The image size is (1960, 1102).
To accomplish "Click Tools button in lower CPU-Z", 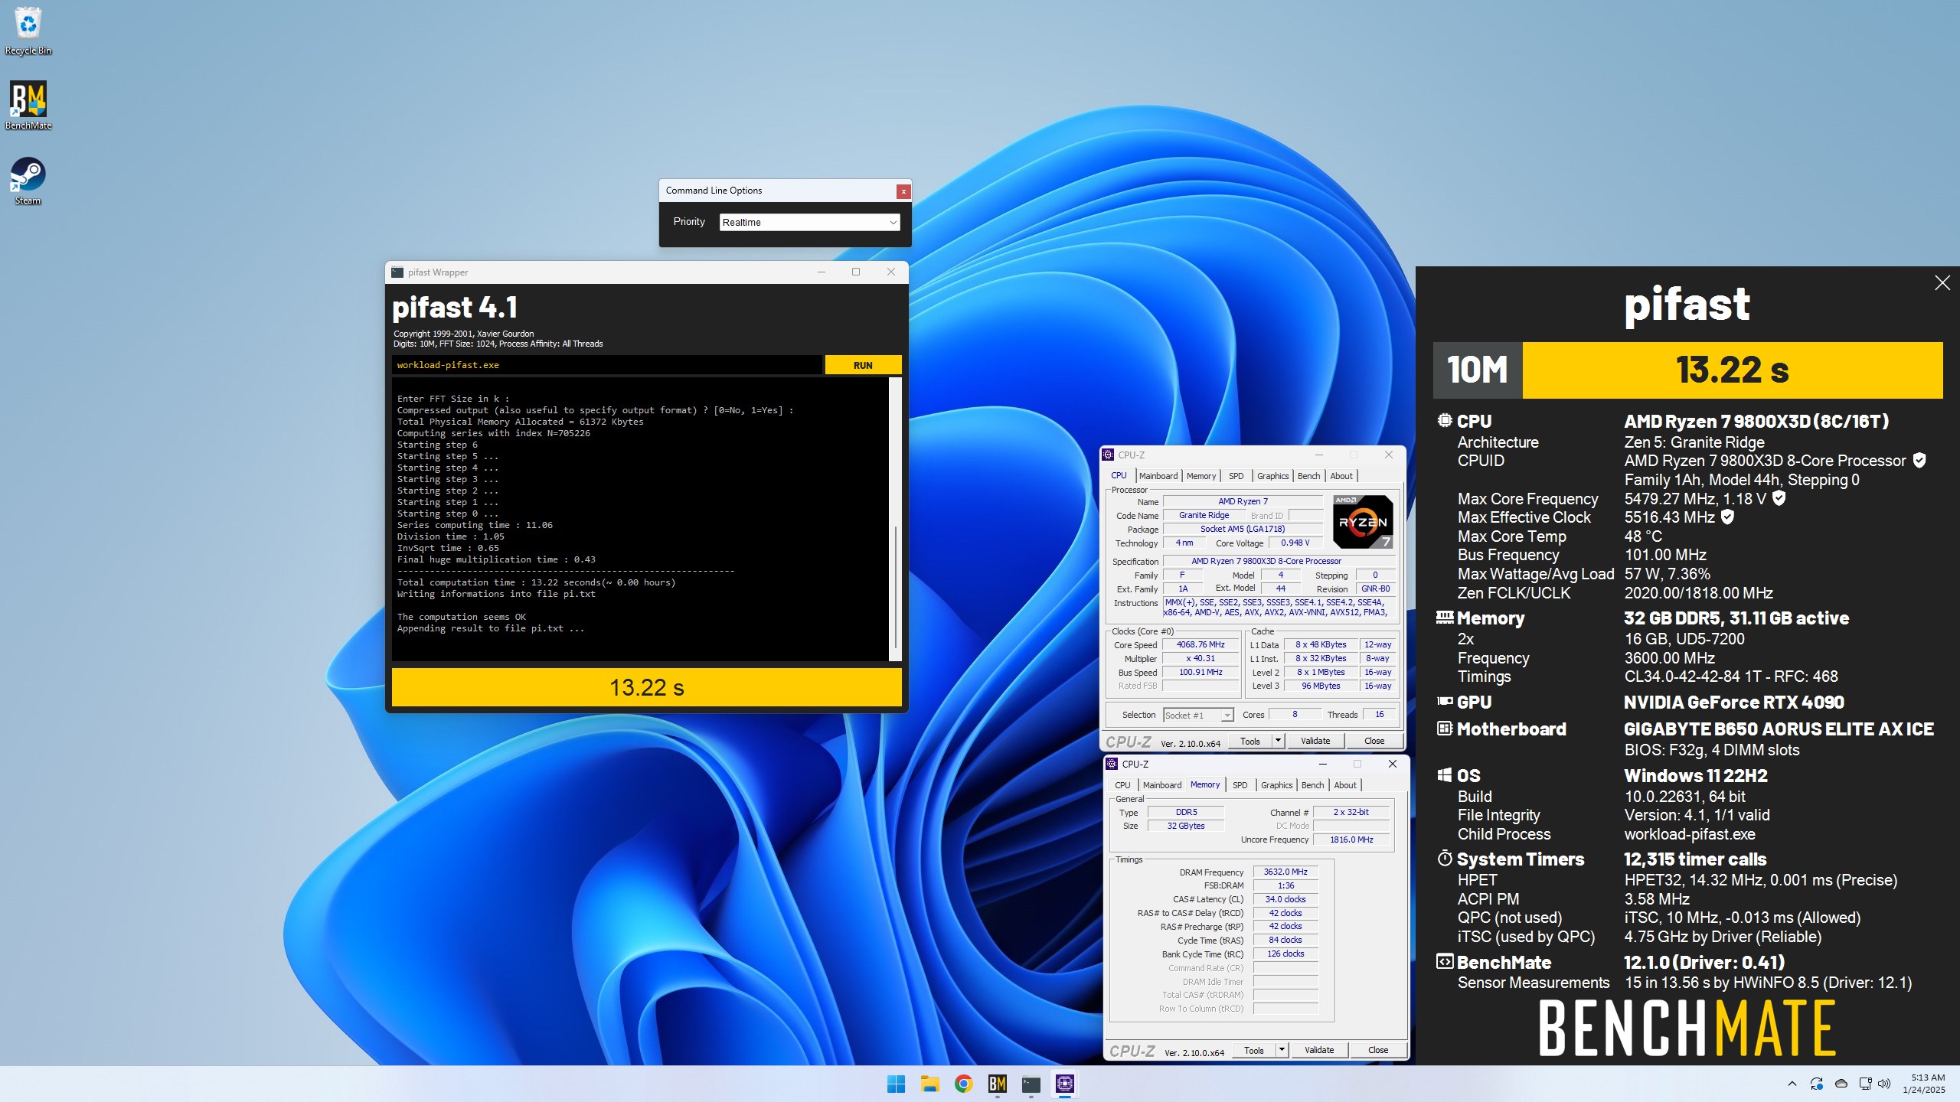I will click(1254, 1050).
